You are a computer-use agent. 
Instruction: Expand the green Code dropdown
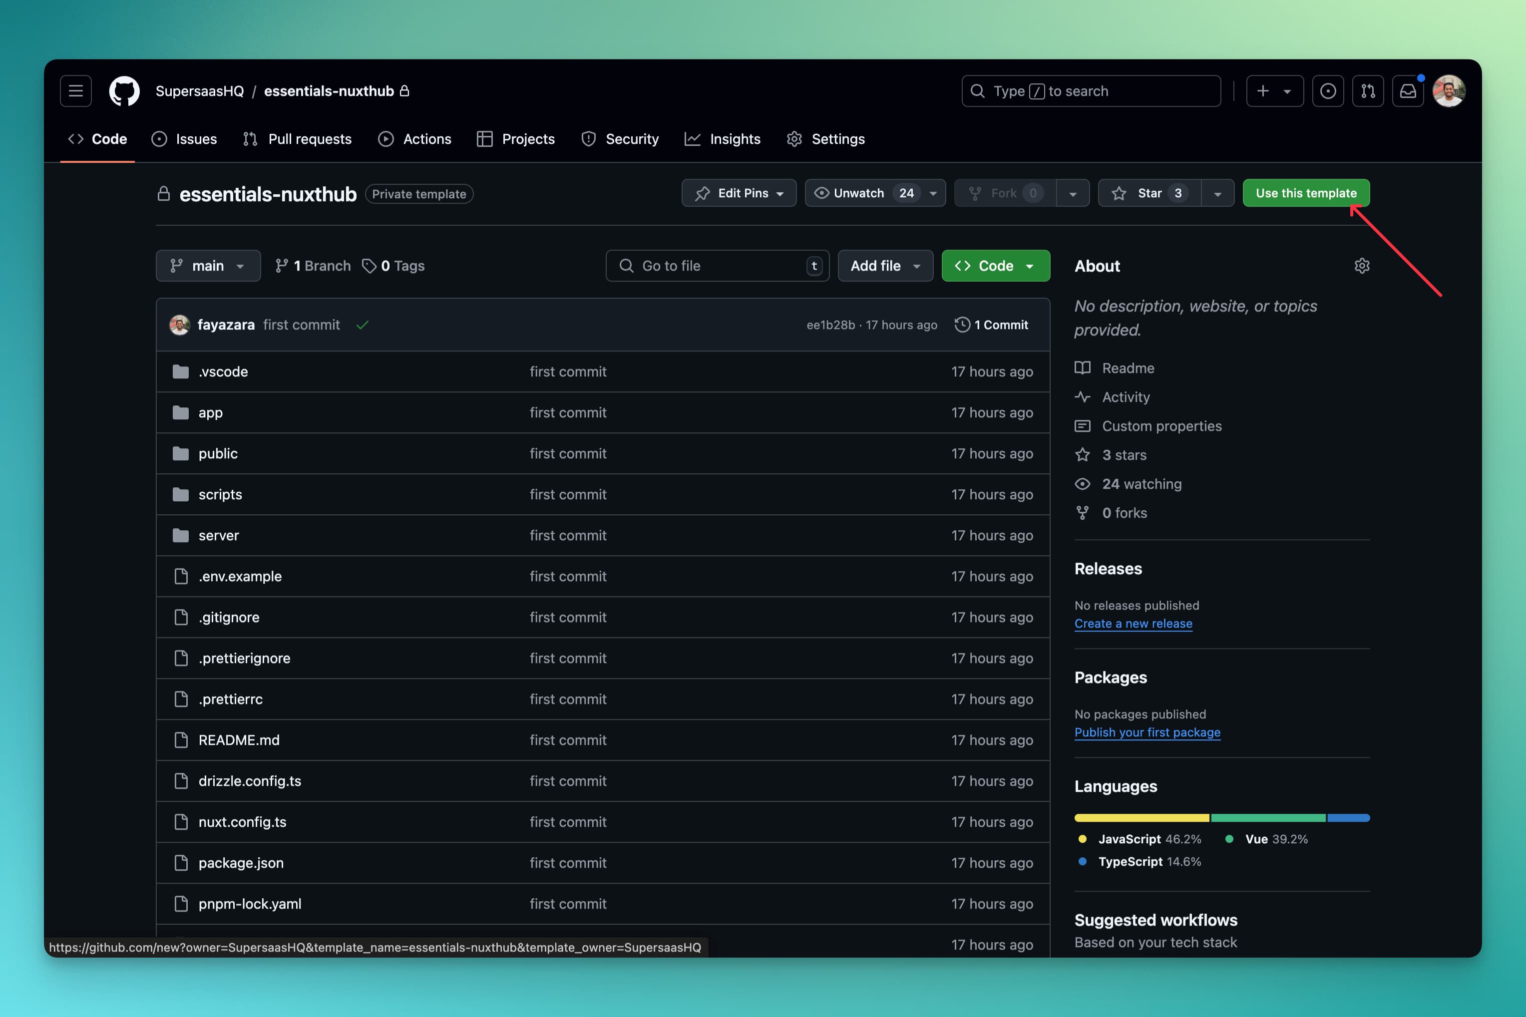(995, 266)
